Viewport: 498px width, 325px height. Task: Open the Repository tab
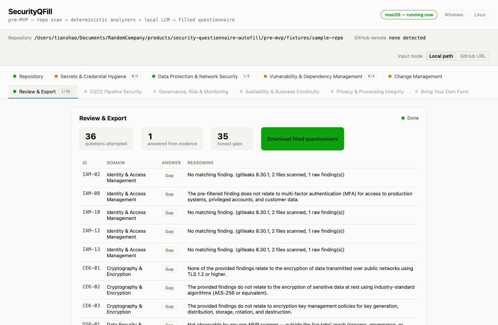(28, 76)
